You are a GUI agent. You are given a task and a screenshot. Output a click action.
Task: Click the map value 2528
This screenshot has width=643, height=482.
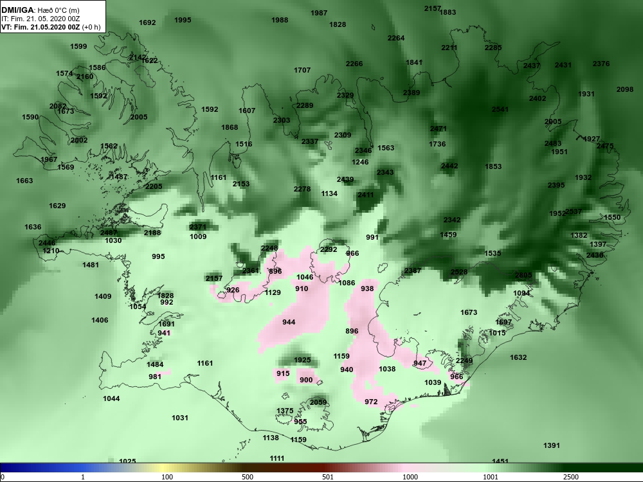tap(459, 272)
